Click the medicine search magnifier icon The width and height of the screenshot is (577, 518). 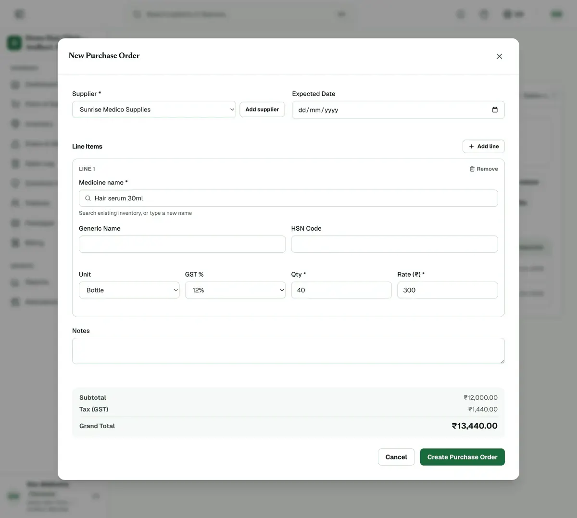click(88, 198)
